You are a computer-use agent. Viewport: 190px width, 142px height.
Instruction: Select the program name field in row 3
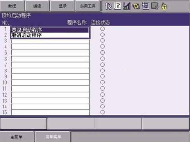point(50,41)
